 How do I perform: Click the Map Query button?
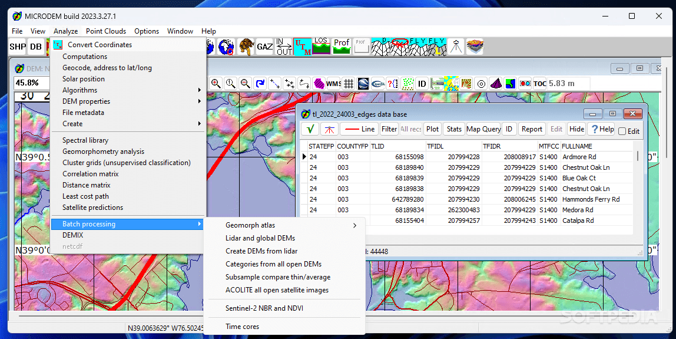pos(483,129)
